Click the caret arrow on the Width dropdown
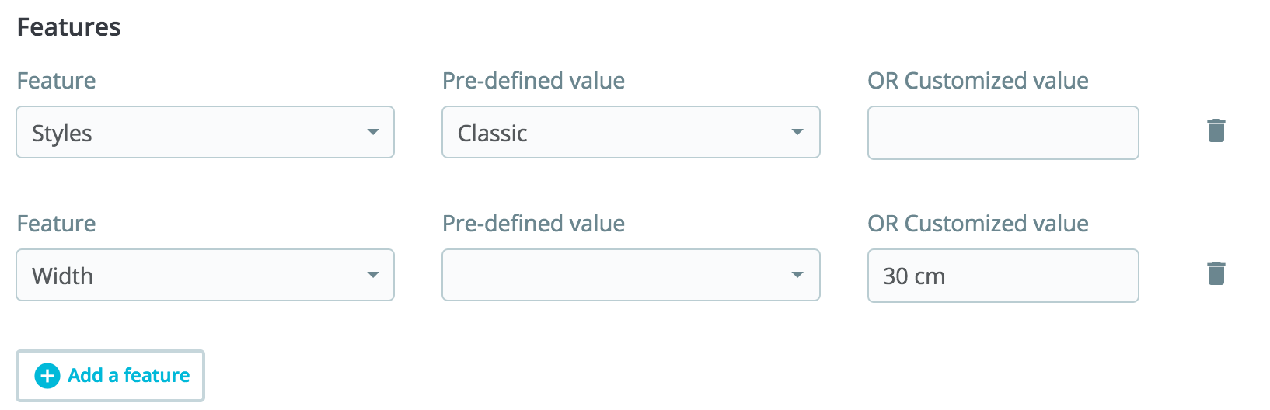Viewport: 1270px width, 410px height. (x=373, y=276)
